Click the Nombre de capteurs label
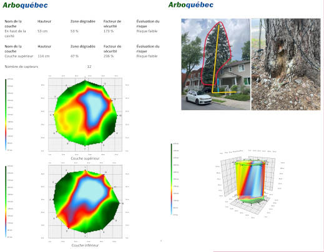The image size is (324, 252). coord(21,67)
